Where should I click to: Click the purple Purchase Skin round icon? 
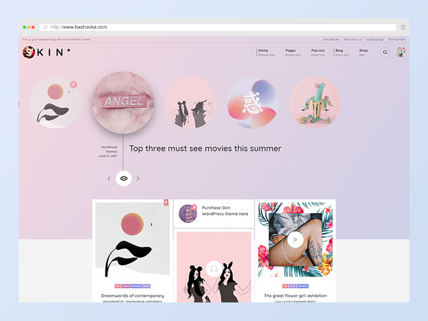(x=188, y=214)
